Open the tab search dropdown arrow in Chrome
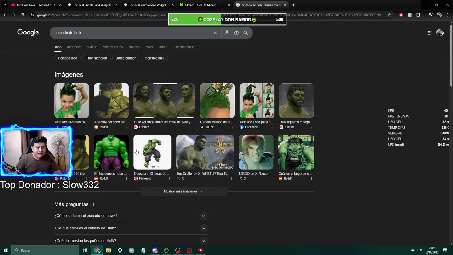 coord(5,5)
